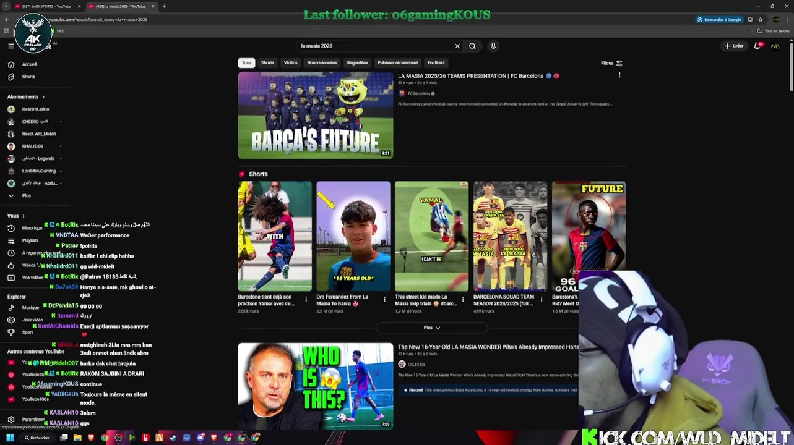The height and width of the screenshot is (445, 794).
Task: Open the YouTube account avatar menu
Action: (775, 46)
